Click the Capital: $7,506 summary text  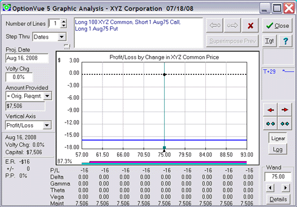(24, 153)
